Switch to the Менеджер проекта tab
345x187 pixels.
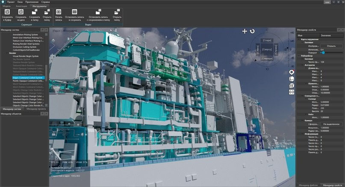pyautogui.click(x=36, y=109)
